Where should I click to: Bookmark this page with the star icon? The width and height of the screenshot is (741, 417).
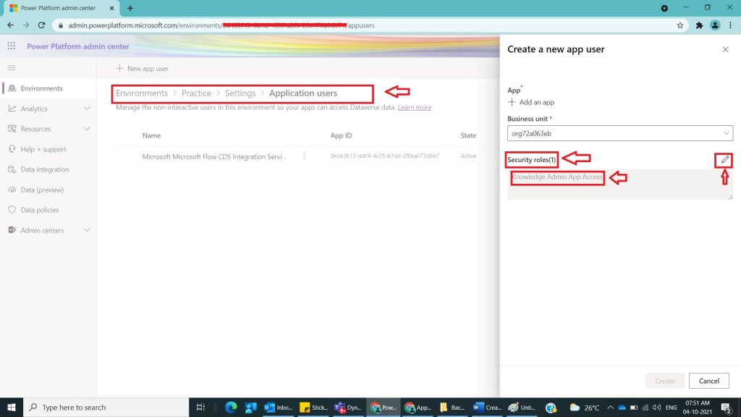pos(680,25)
